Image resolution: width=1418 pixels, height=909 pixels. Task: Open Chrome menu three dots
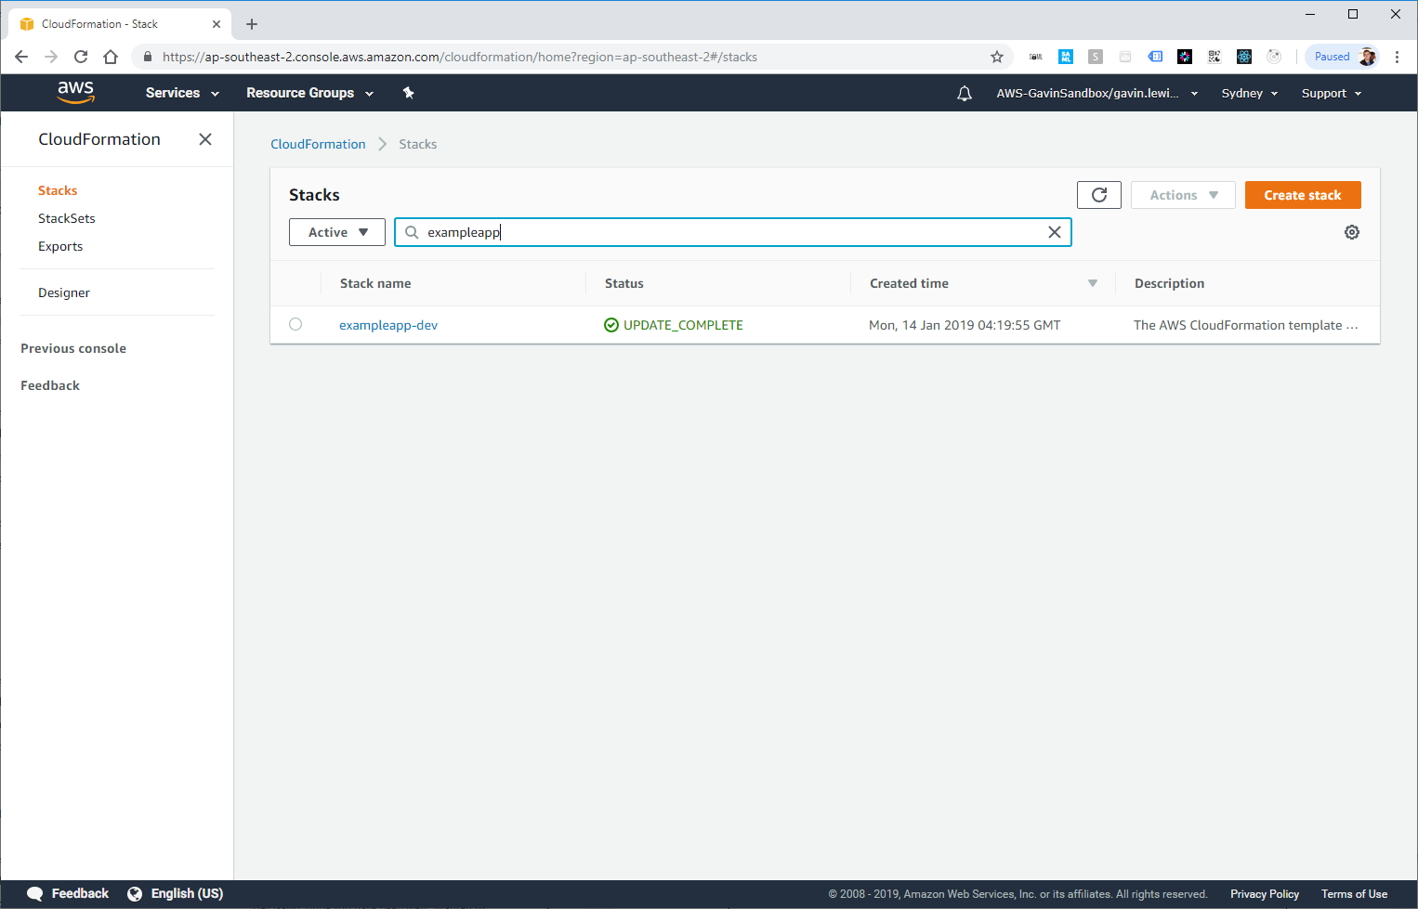tap(1397, 57)
